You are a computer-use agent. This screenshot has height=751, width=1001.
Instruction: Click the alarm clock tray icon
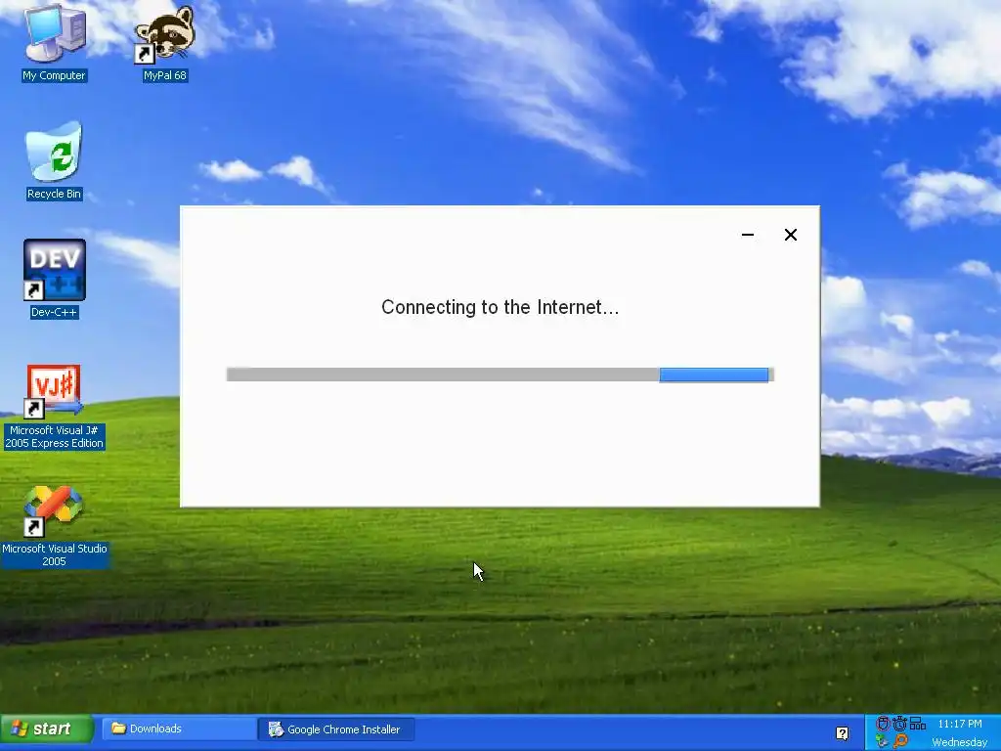[x=899, y=724]
